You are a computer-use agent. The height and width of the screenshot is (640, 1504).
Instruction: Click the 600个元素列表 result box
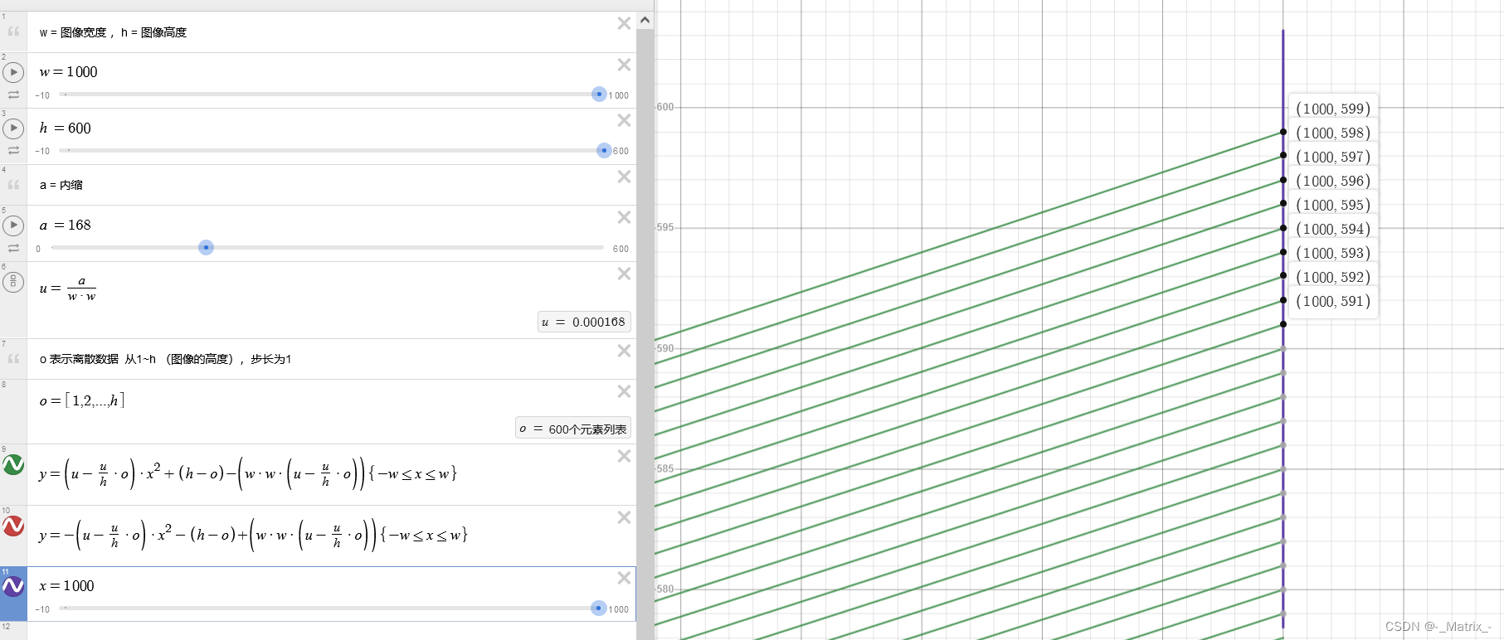pos(573,429)
